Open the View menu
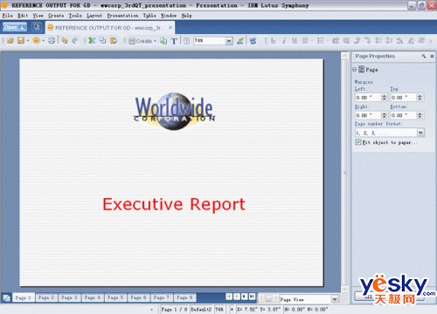The width and height of the screenshot is (437, 314). click(x=38, y=16)
